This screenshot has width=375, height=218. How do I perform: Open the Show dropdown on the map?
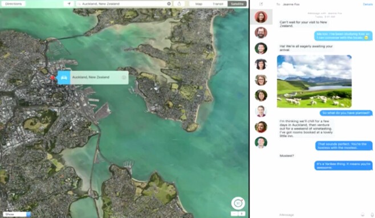click(17, 214)
